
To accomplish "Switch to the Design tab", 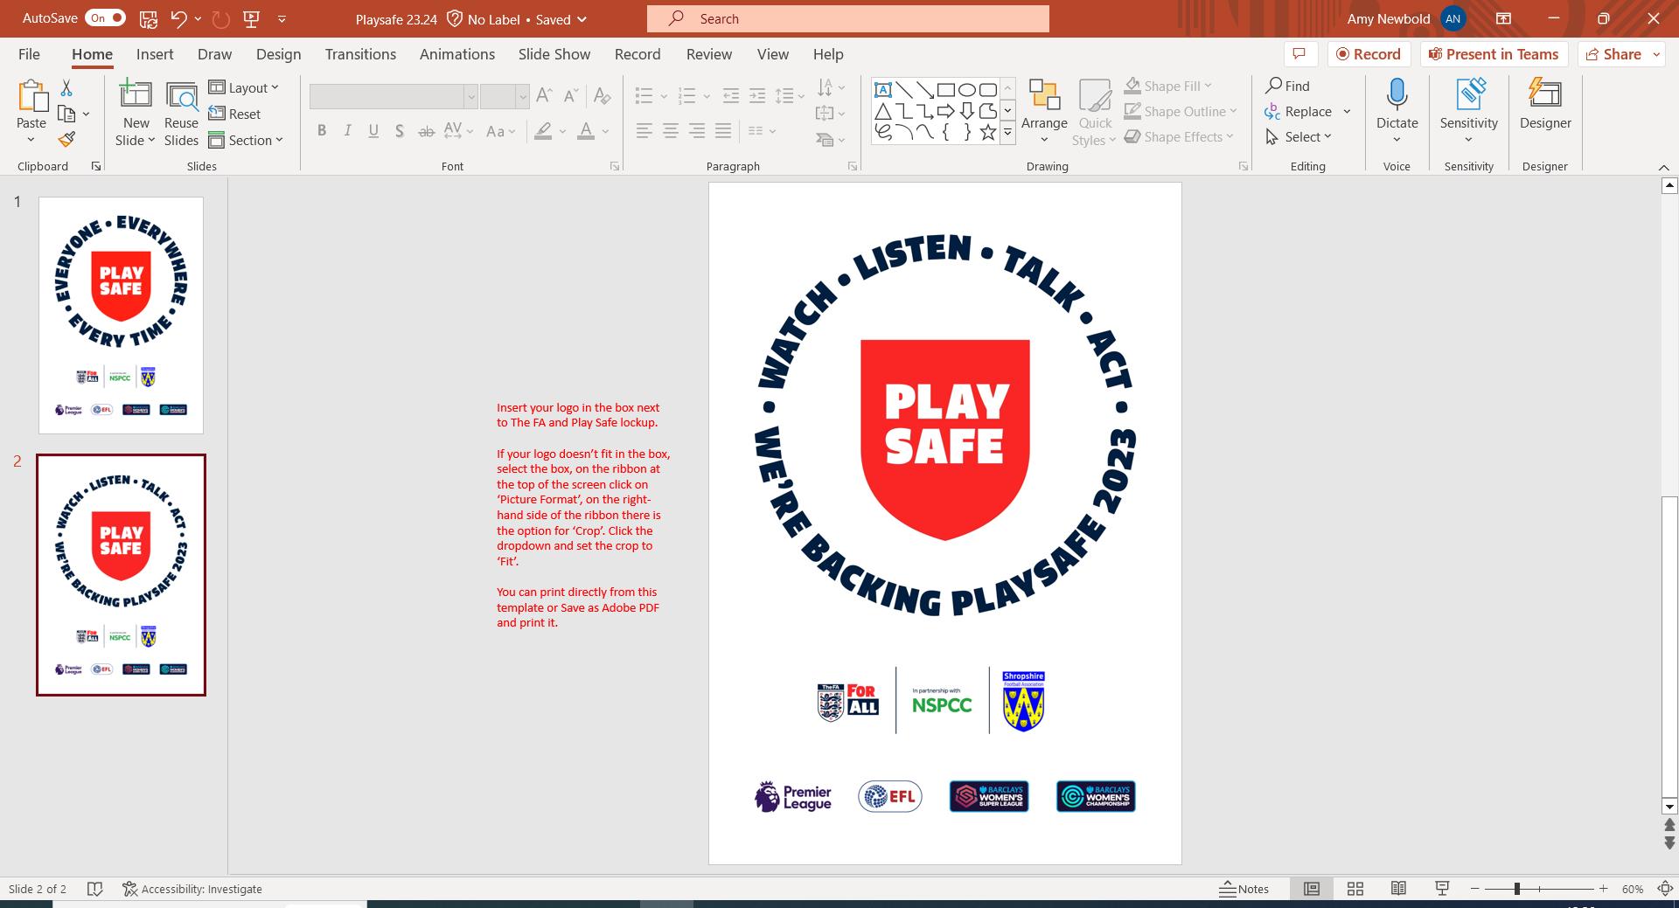I will point(278,54).
